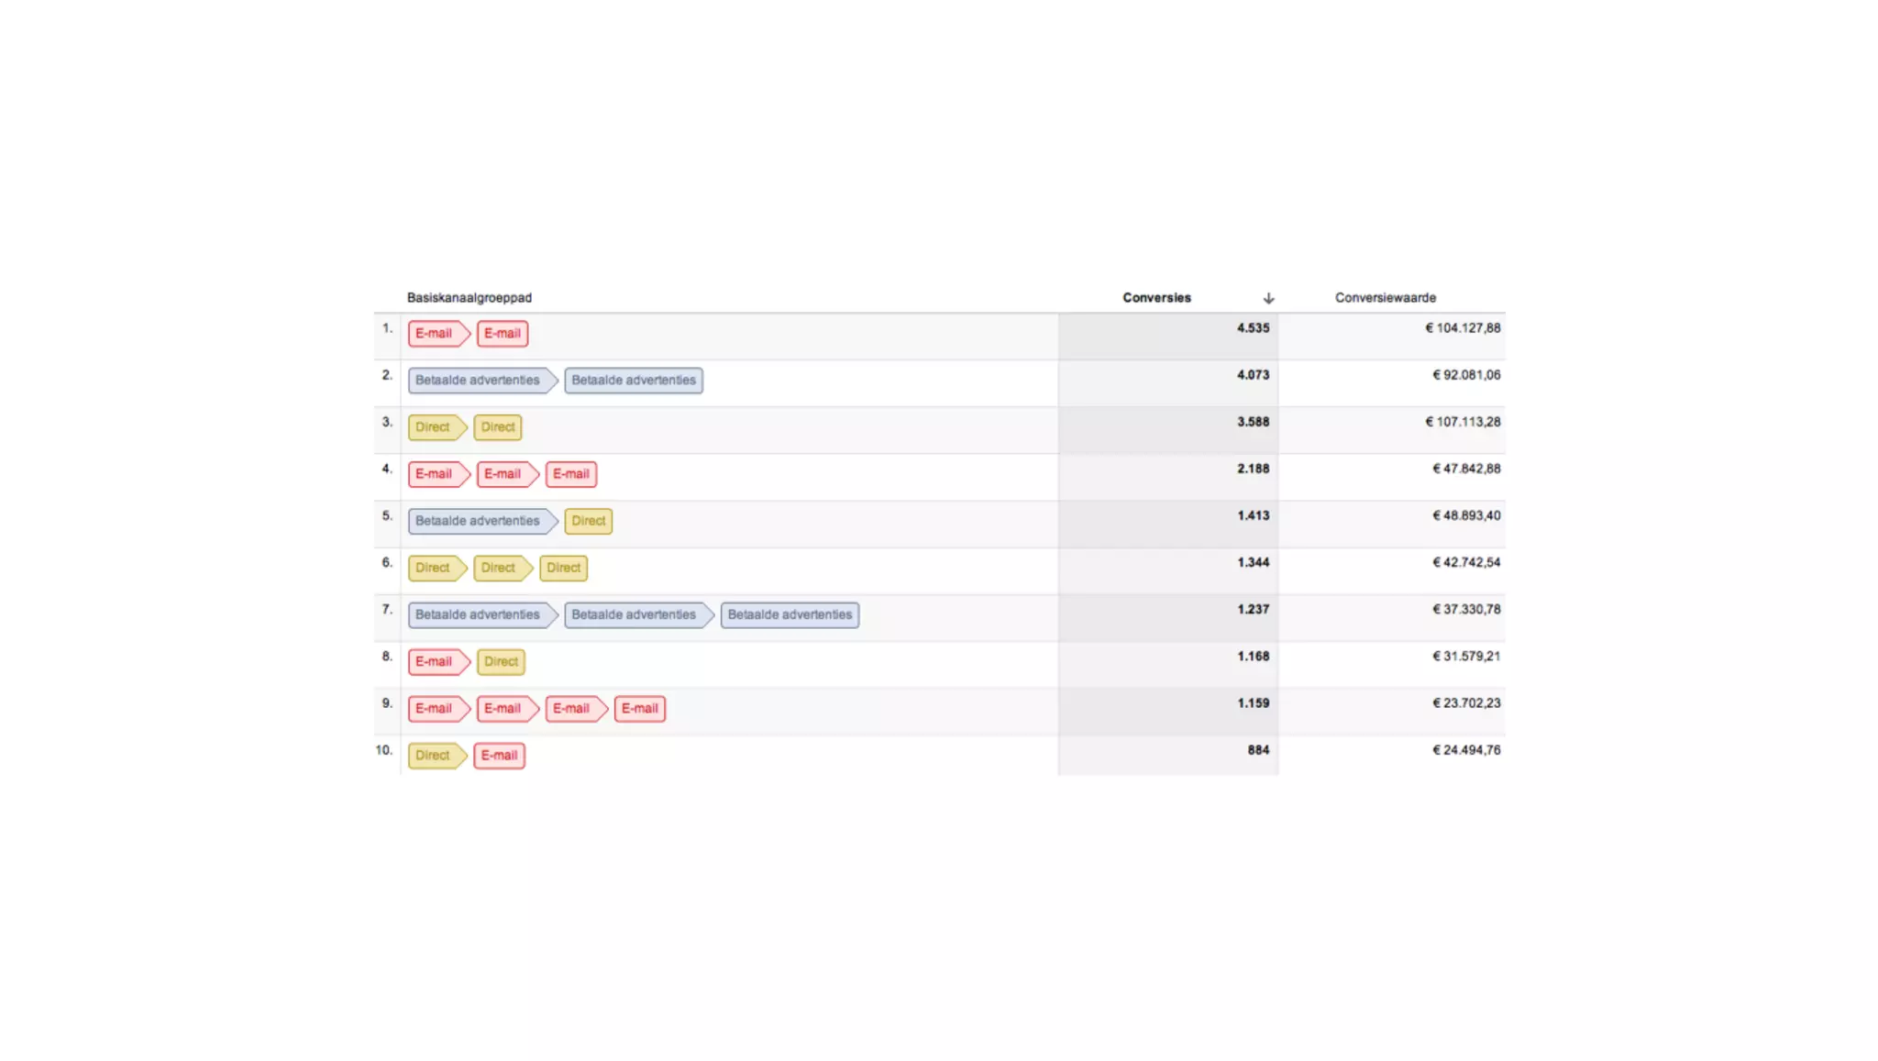Click the Direct tag in row 8
Viewport: 1878px width, 1061px height.
(x=501, y=661)
